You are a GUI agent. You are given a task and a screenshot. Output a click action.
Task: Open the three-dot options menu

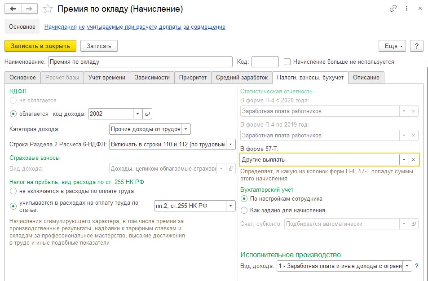pyautogui.click(x=407, y=9)
